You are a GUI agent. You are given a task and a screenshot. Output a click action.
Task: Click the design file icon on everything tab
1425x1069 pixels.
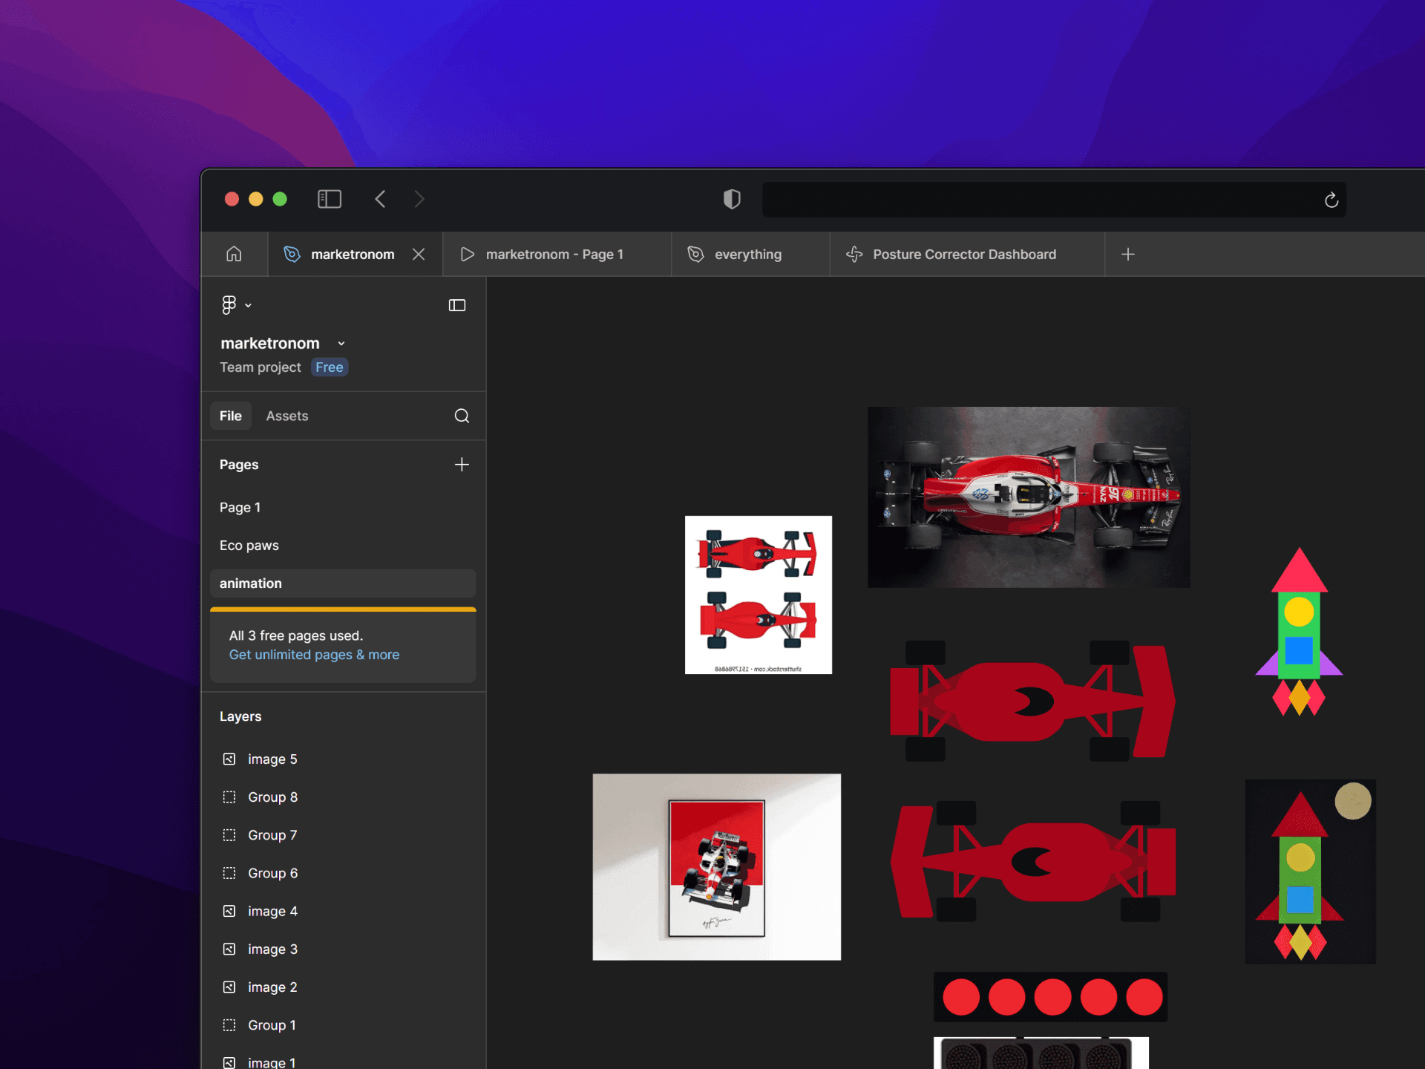[695, 254]
